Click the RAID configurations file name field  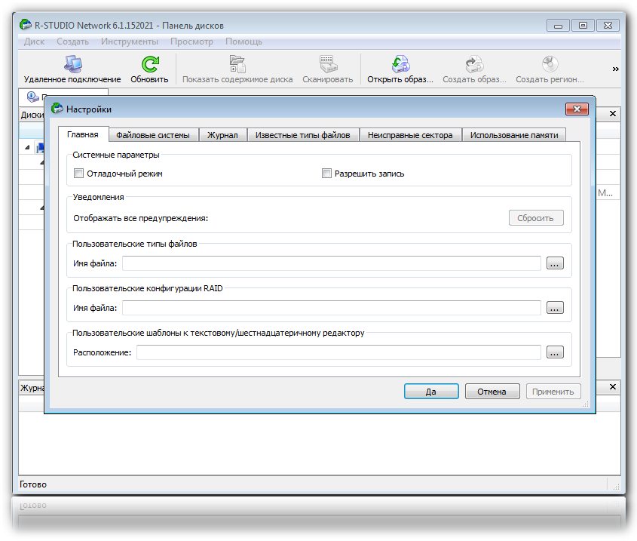click(332, 308)
